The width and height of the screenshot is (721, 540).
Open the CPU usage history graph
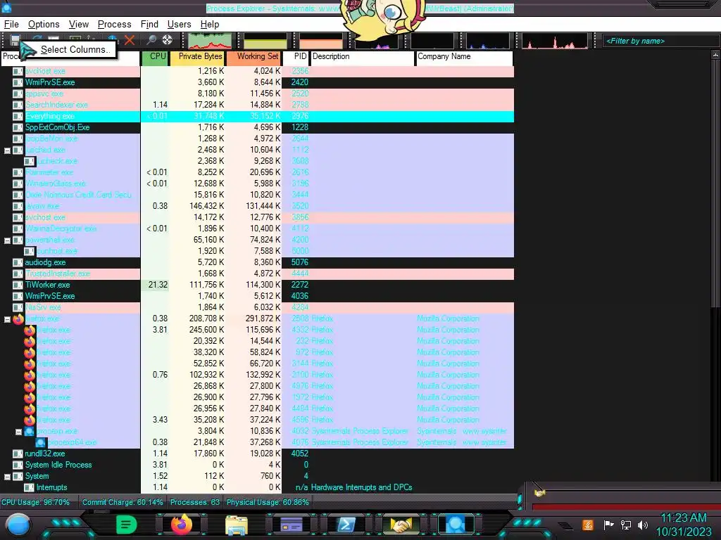pos(210,41)
